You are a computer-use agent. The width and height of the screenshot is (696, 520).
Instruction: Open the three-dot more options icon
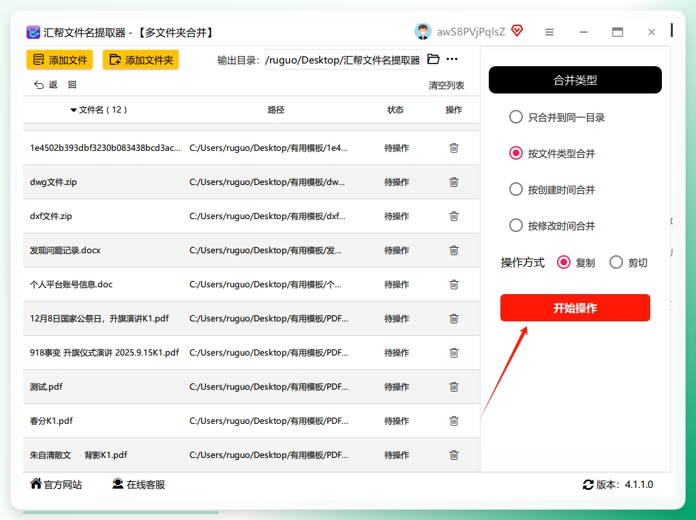[452, 59]
